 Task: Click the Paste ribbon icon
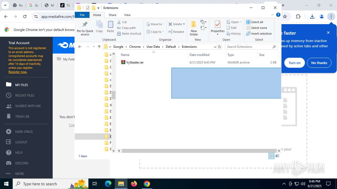[x=110, y=27]
